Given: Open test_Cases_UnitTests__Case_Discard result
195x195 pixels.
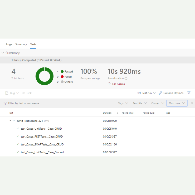Looking at the screenshot, I should (x=42, y=152).
